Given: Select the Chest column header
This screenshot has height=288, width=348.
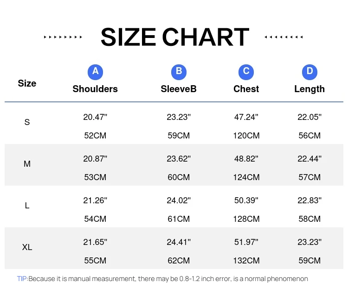Looking at the screenshot, I should tap(246, 89).
